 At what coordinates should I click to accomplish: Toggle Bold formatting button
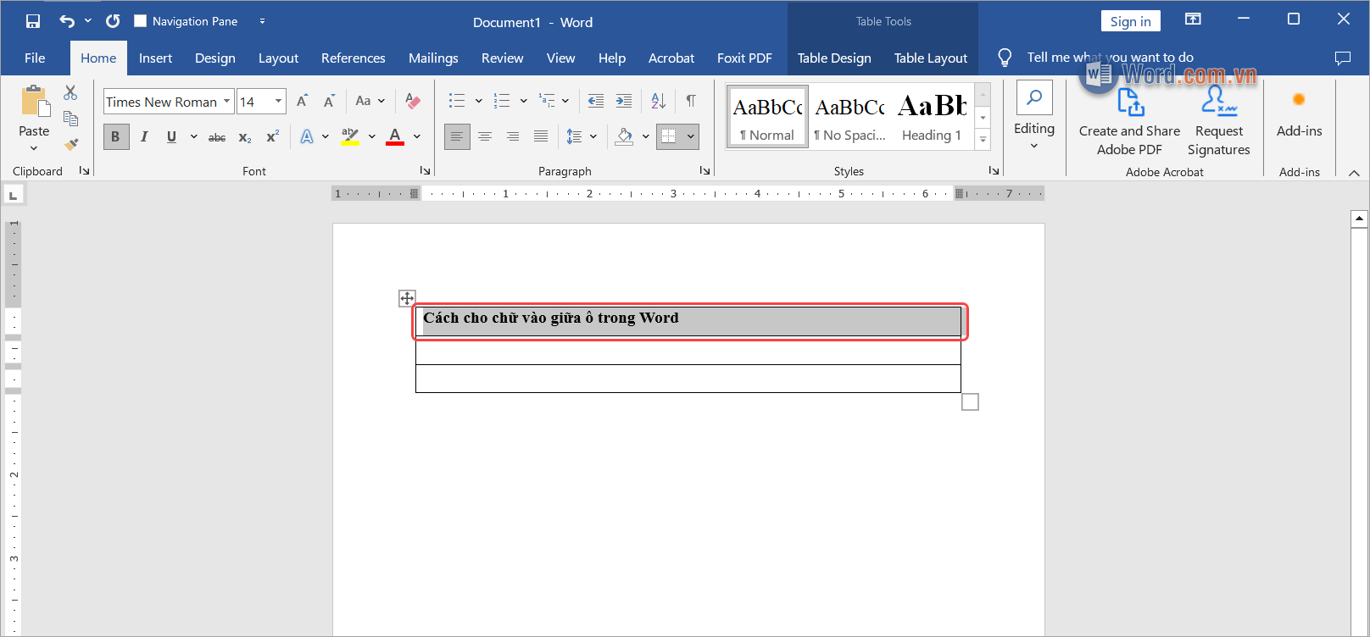coord(116,136)
